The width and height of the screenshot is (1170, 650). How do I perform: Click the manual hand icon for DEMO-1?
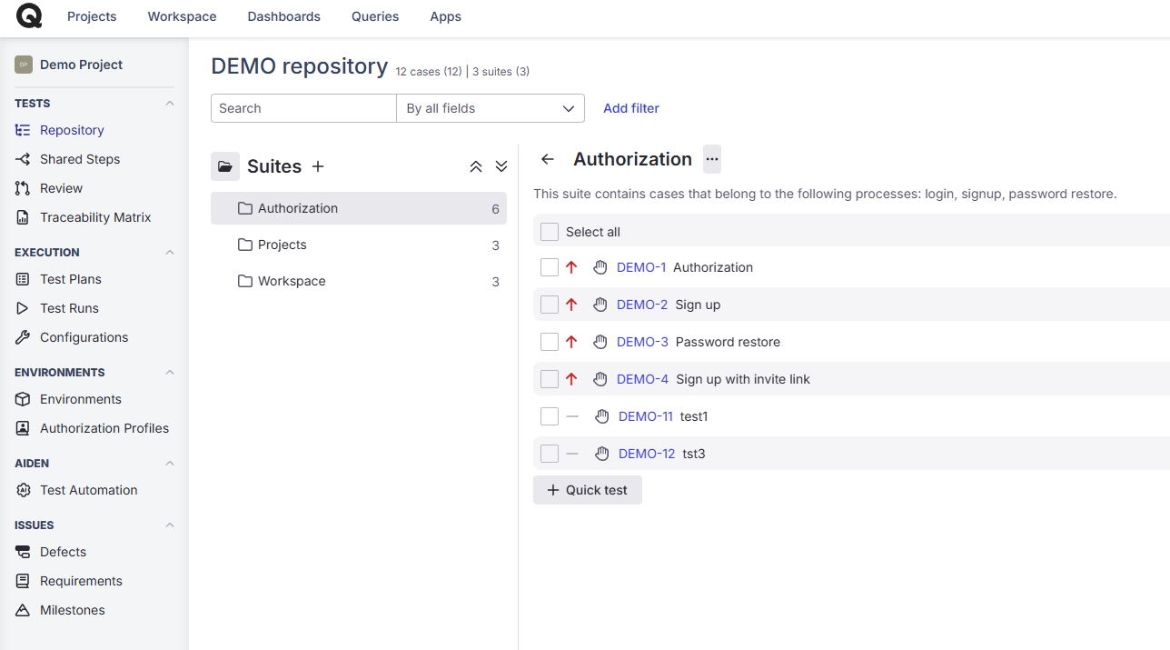point(600,267)
